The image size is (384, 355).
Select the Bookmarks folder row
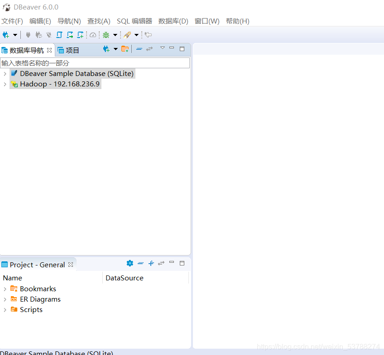pyautogui.click(x=38, y=289)
